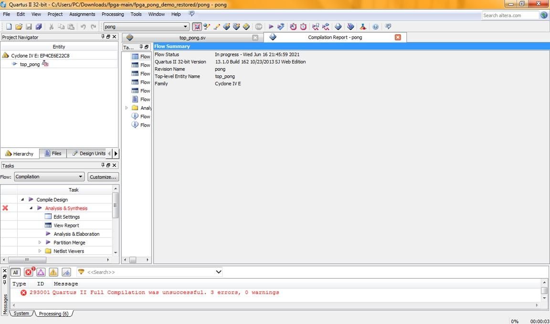The image size is (550, 324).
Task: Click the New file toolbar icon
Action: pos(9,27)
